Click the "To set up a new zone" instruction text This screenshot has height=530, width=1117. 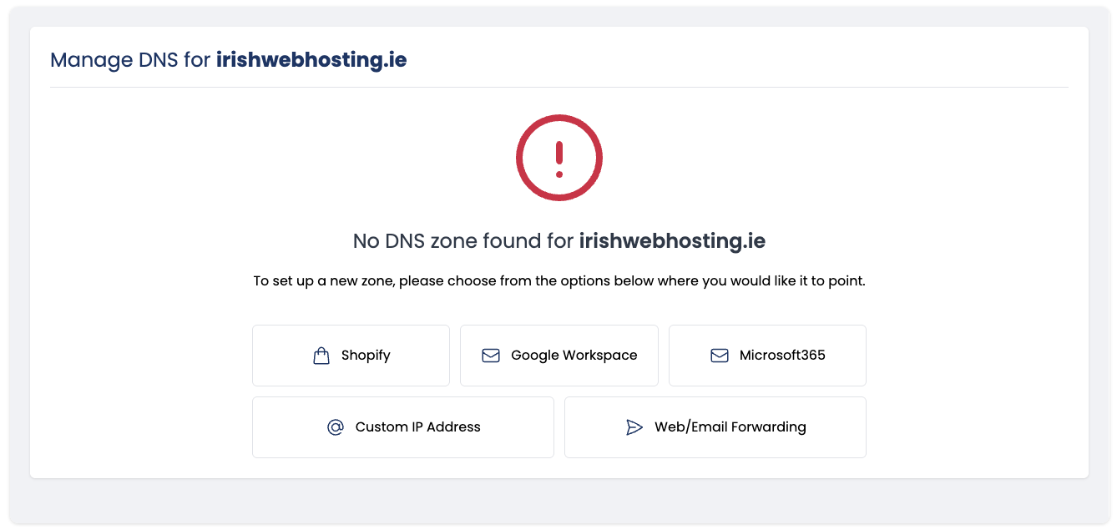click(x=559, y=281)
